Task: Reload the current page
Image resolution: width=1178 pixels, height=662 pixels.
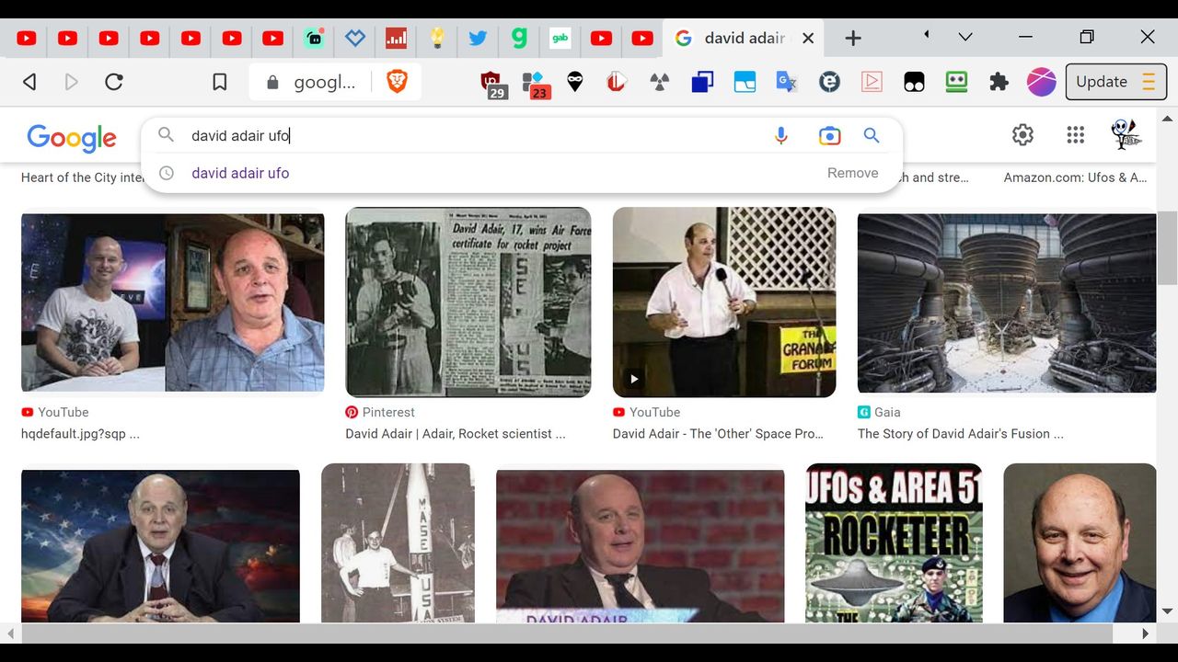Action: click(114, 82)
